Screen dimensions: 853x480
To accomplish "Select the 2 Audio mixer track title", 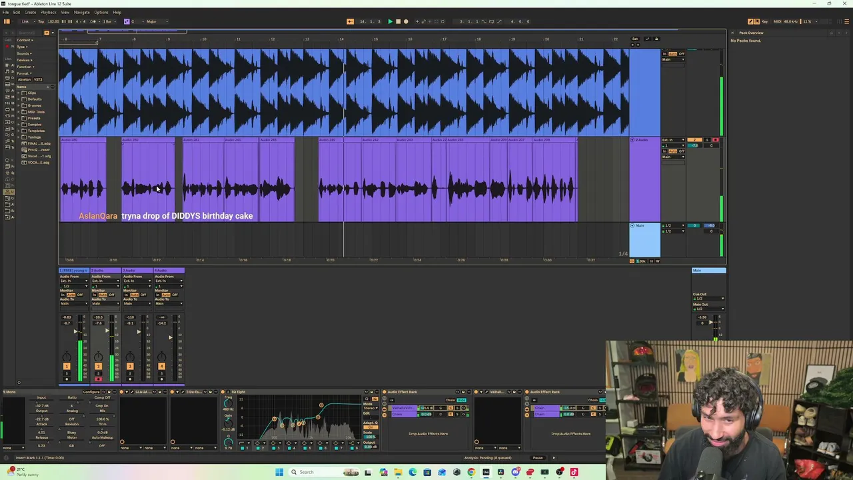I will pos(105,271).
